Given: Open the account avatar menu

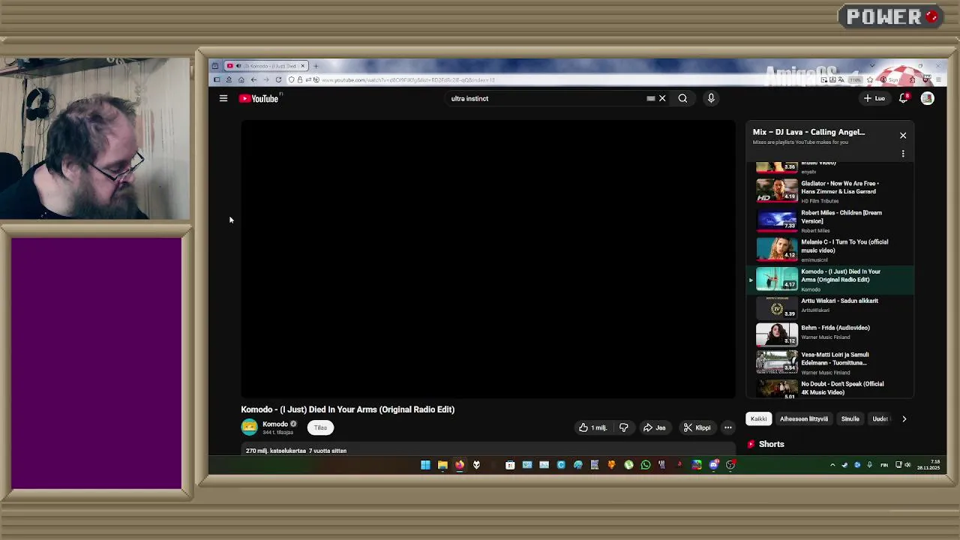Looking at the screenshot, I should coord(928,98).
